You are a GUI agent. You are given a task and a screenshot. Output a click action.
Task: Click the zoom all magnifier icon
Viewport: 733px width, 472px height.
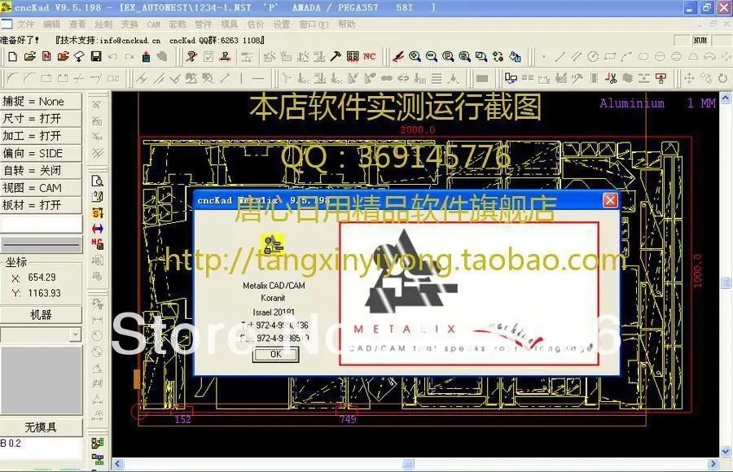(465, 56)
